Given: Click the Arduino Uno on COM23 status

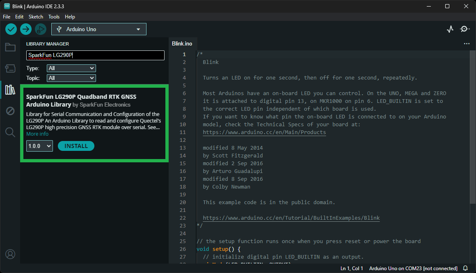Looking at the screenshot, I should [x=413, y=268].
